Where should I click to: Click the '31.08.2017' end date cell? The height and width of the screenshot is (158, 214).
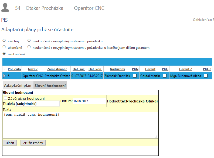coord(95,76)
